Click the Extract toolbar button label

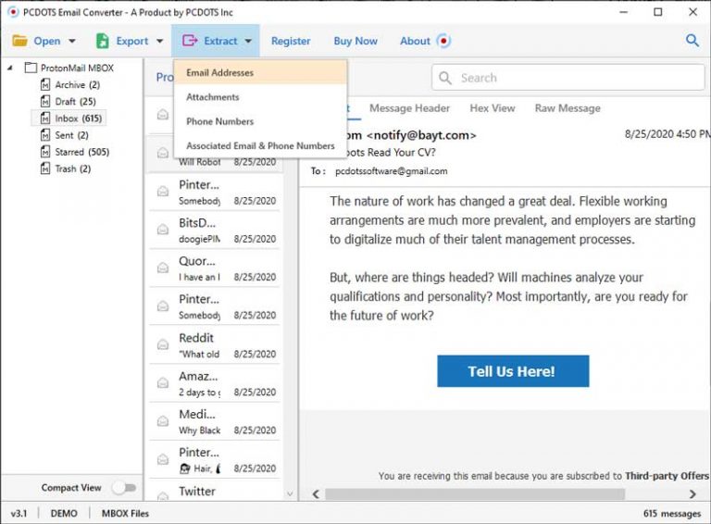[x=220, y=42]
